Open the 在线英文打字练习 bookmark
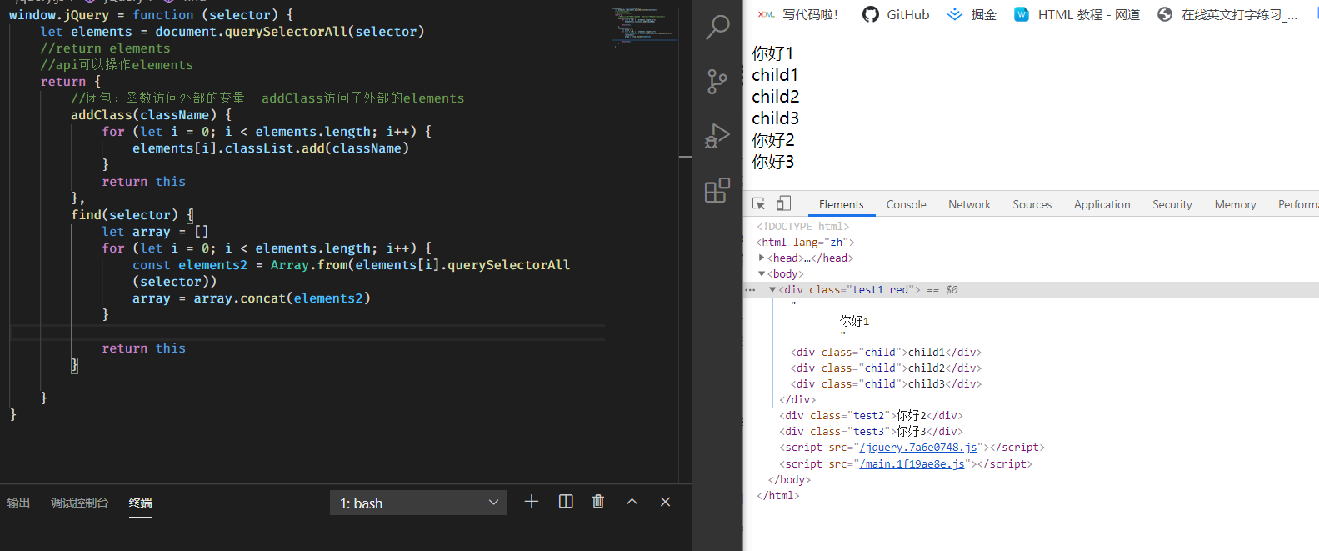 (x=1227, y=14)
